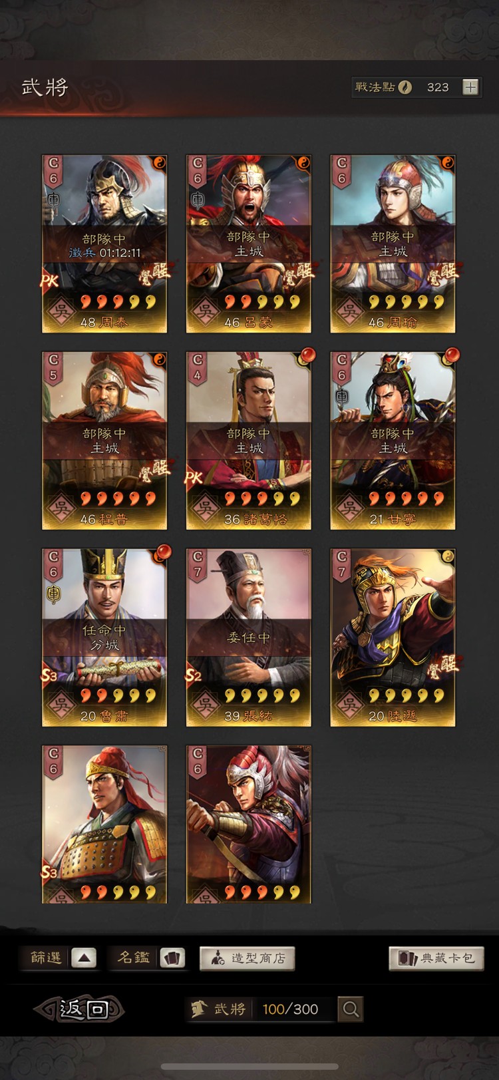Viewport: 499px width, 1080px height.
Task: Select the 周泰 general card
Action: click(x=104, y=244)
